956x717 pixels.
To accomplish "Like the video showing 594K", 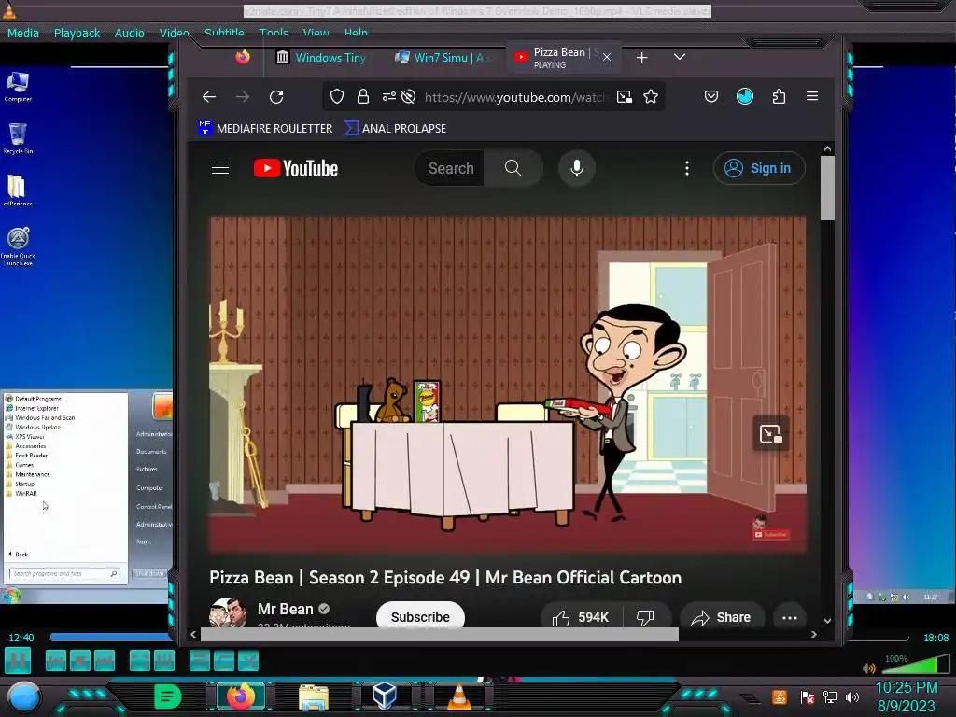I will point(582,617).
